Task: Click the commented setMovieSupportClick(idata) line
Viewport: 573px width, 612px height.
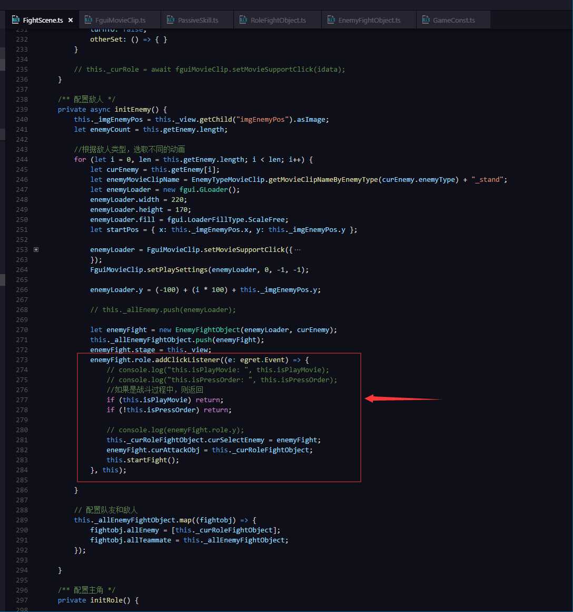Action: click(210, 70)
